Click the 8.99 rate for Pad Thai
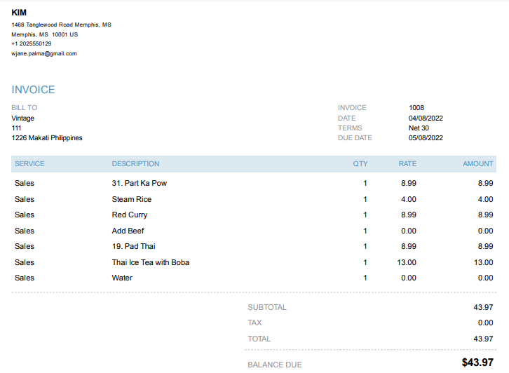This screenshot has width=509, height=373. (408, 246)
